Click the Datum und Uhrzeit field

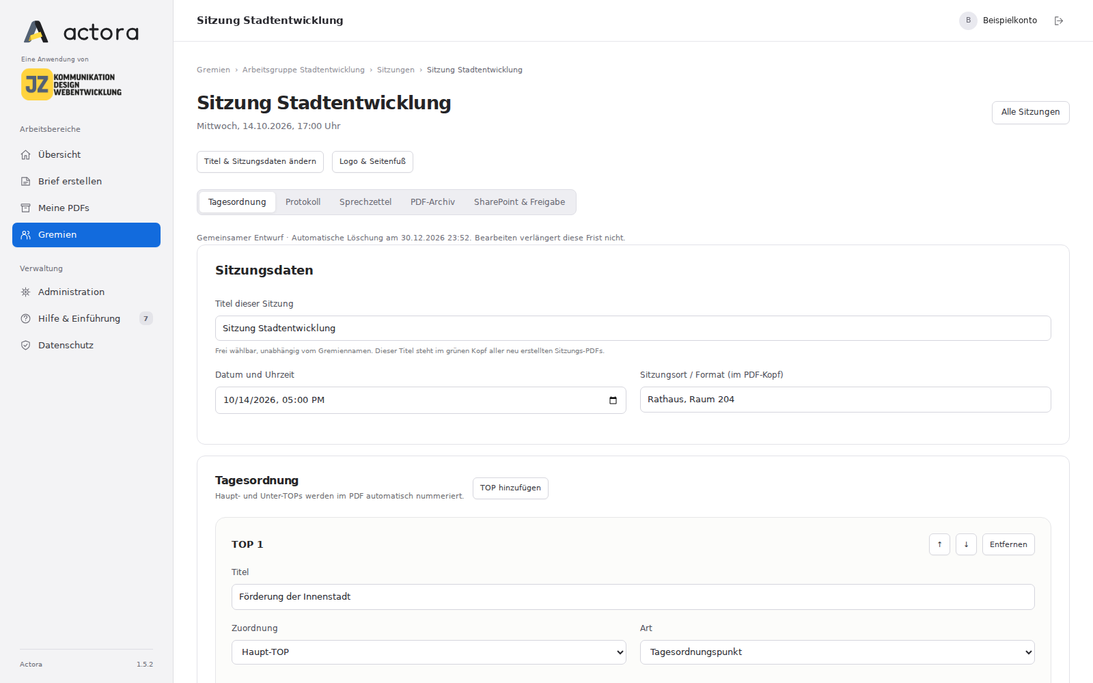coord(420,400)
